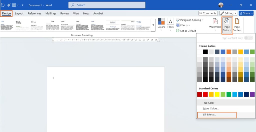Expand the arrow next to the table icon
This screenshot has width=256, height=132.
coord(18,5)
